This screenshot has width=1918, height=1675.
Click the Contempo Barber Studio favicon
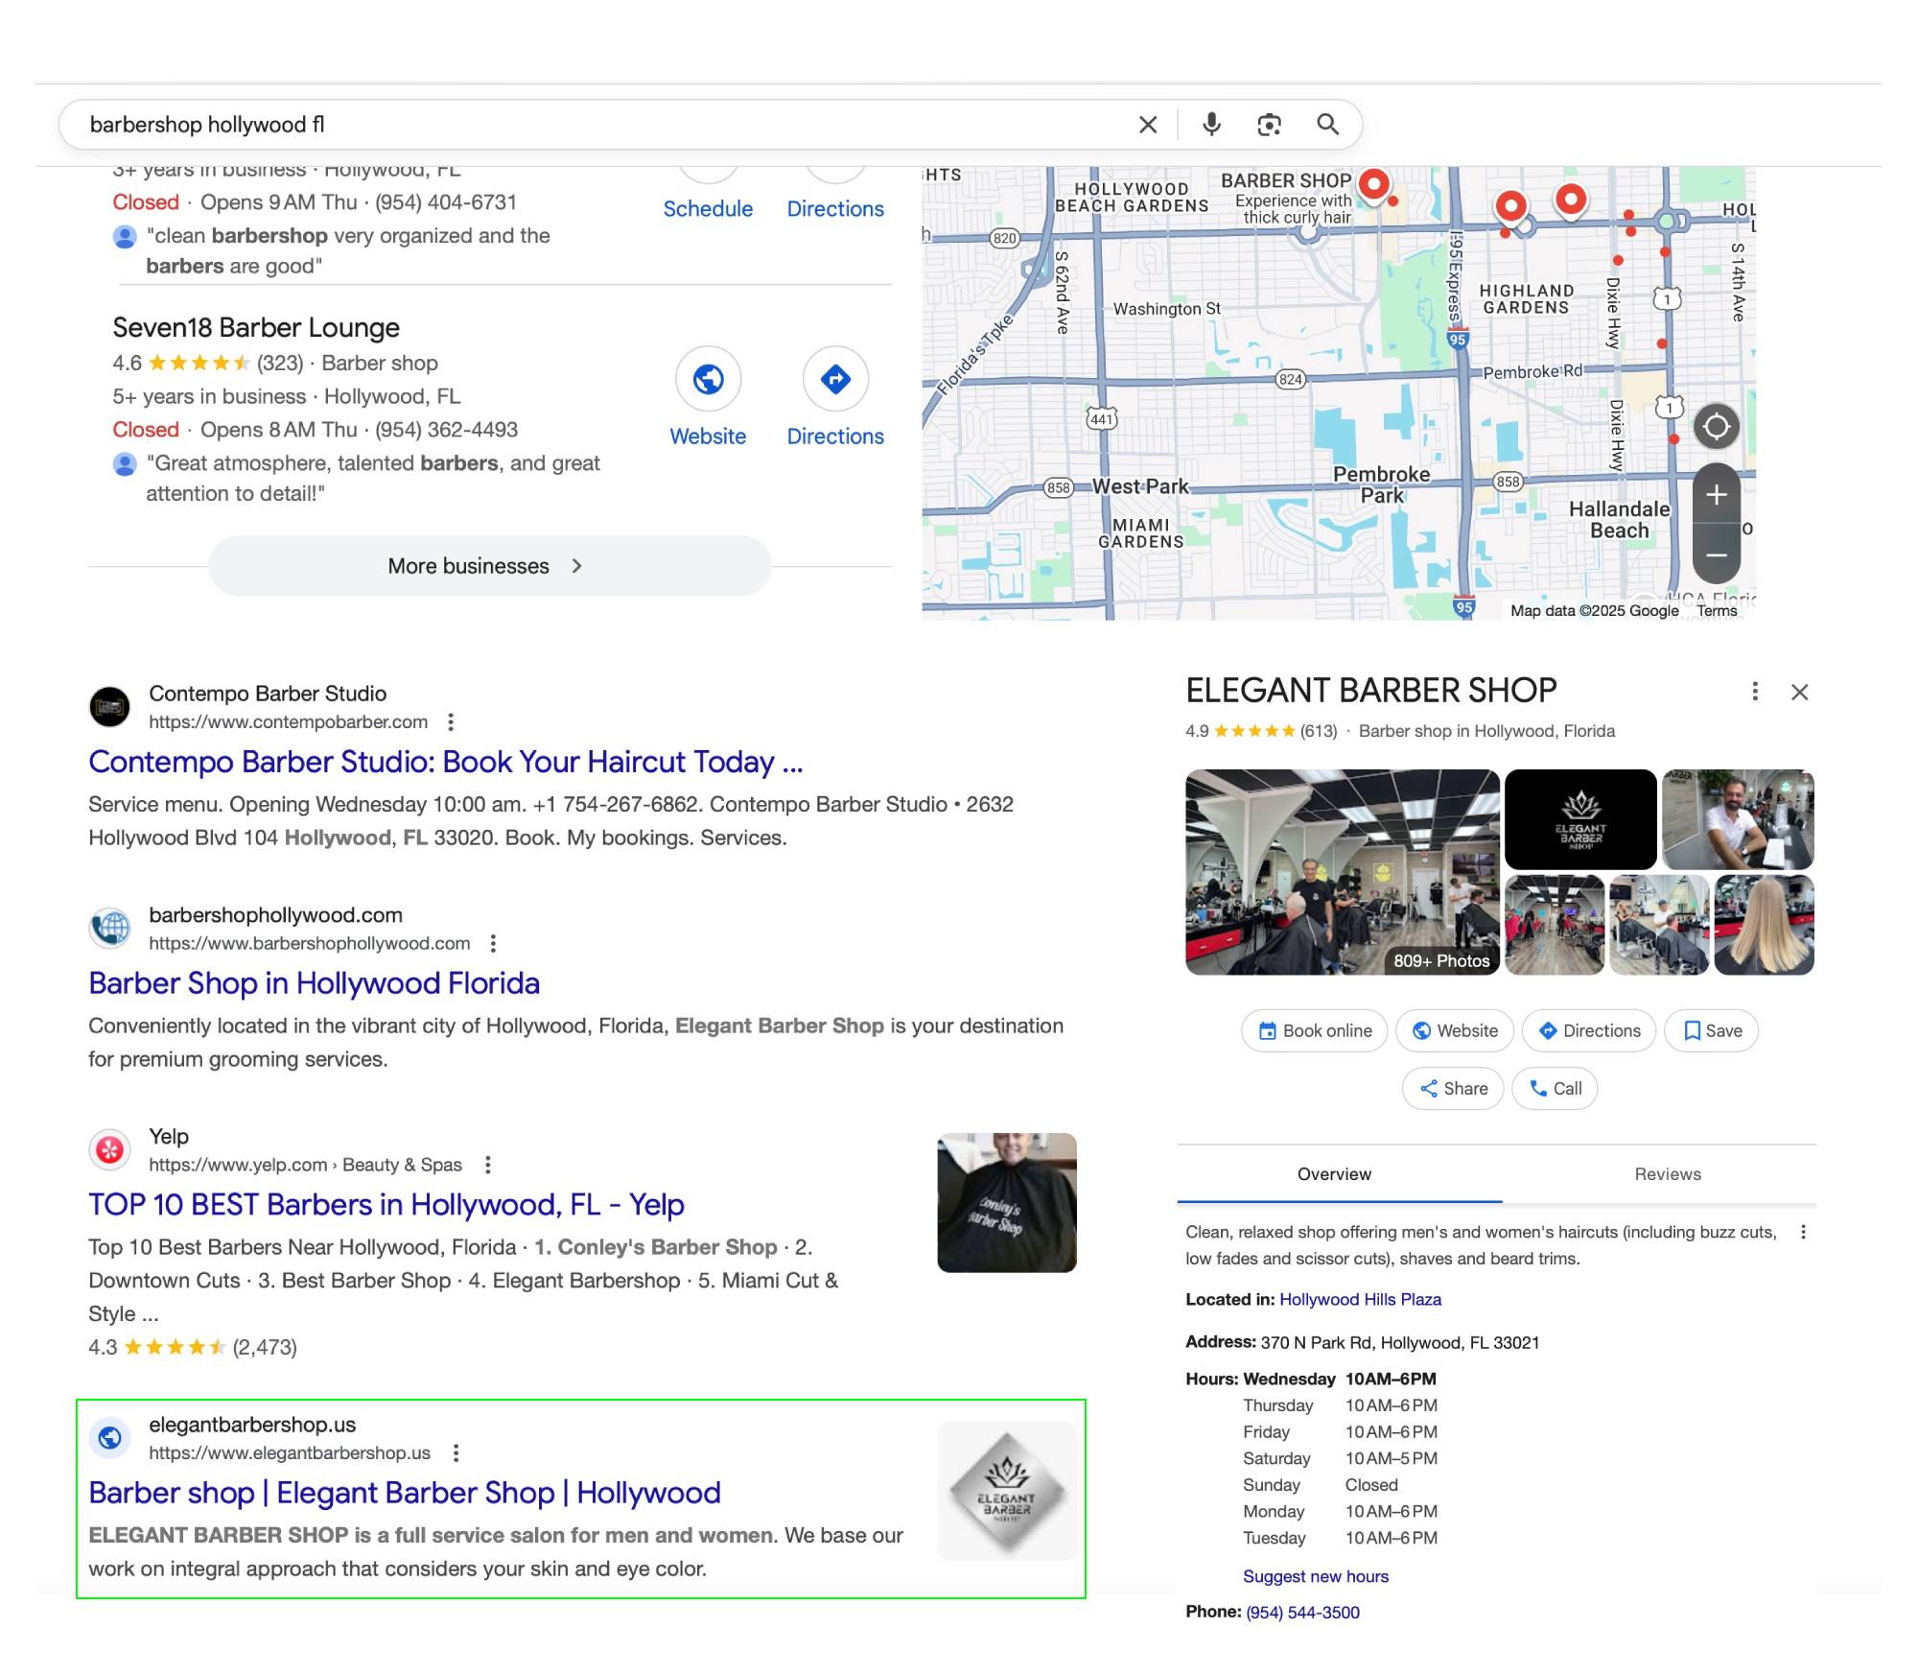[x=109, y=707]
